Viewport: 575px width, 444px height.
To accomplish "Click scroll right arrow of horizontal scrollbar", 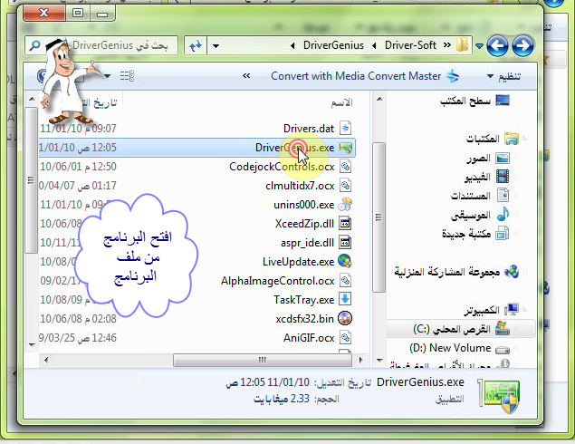I will (x=360, y=360).
